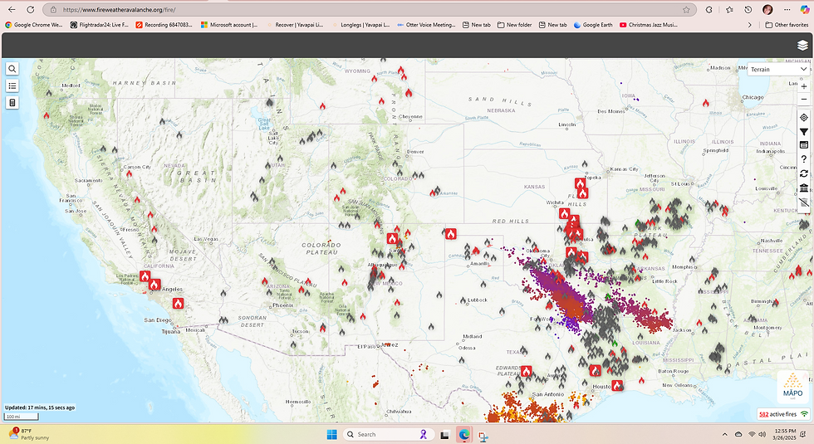Open browser History clock icon
814x444 pixels.
click(748, 9)
